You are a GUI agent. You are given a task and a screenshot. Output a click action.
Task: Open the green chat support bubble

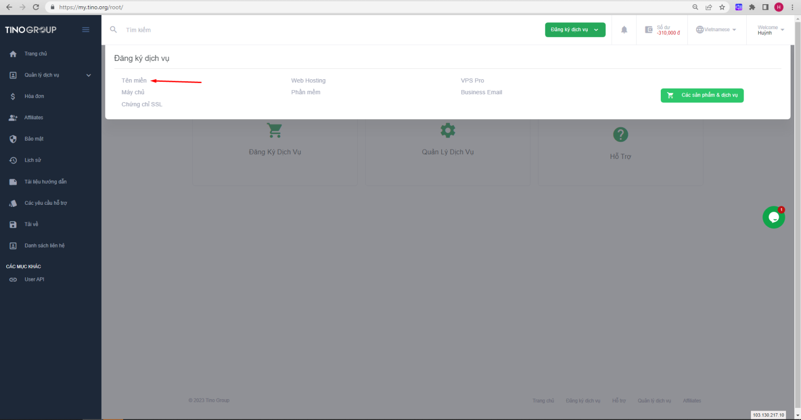[773, 217]
